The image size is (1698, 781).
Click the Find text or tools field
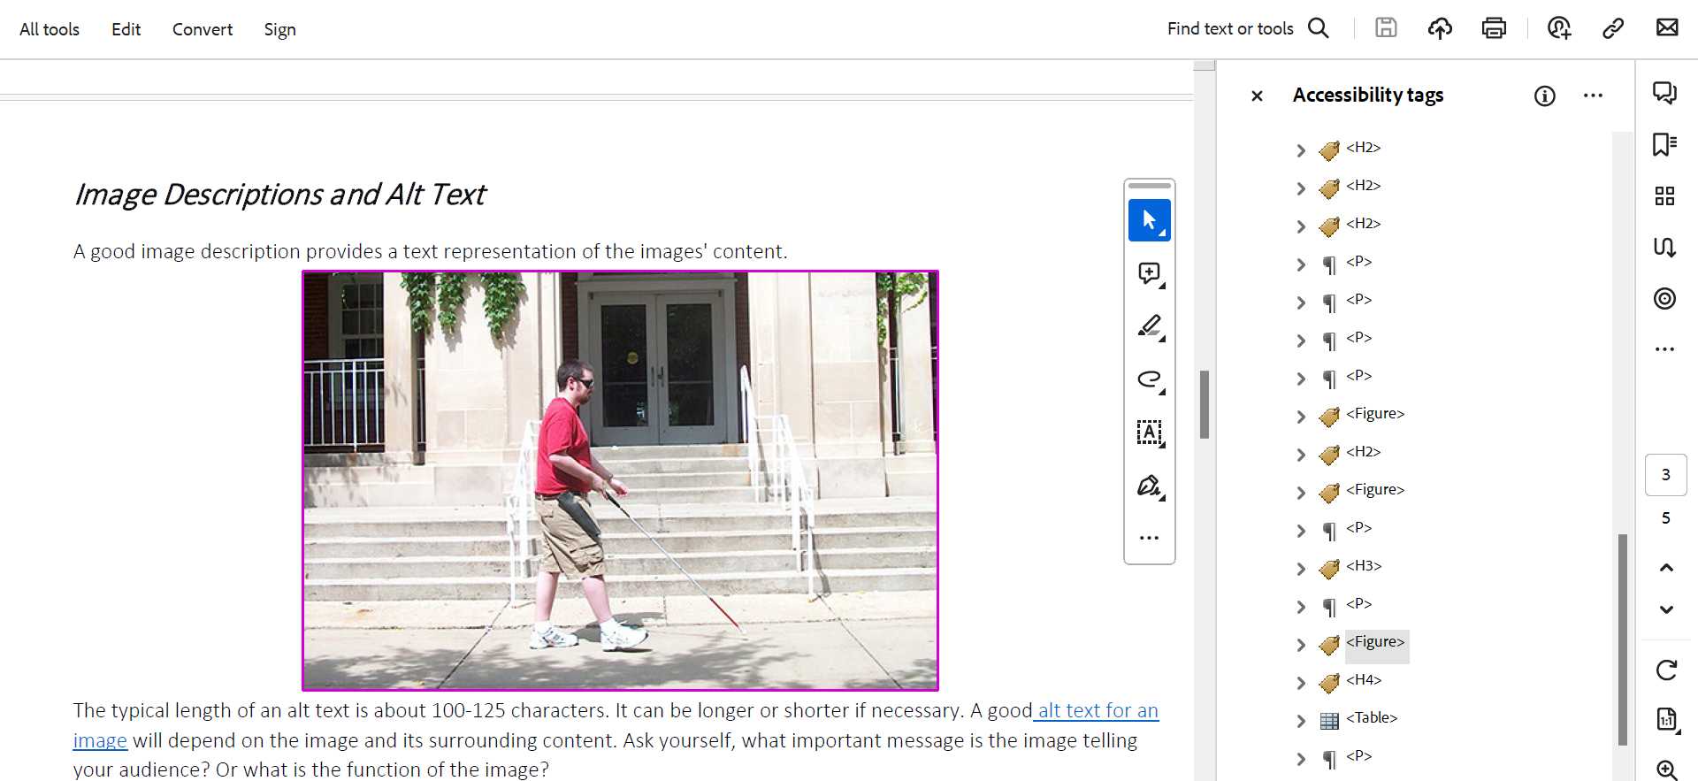click(1229, 28)
